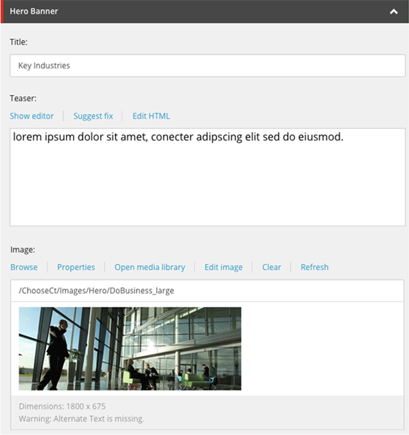
Task: Collapse the Hero Banner section chevron
Action: (393, 12)
